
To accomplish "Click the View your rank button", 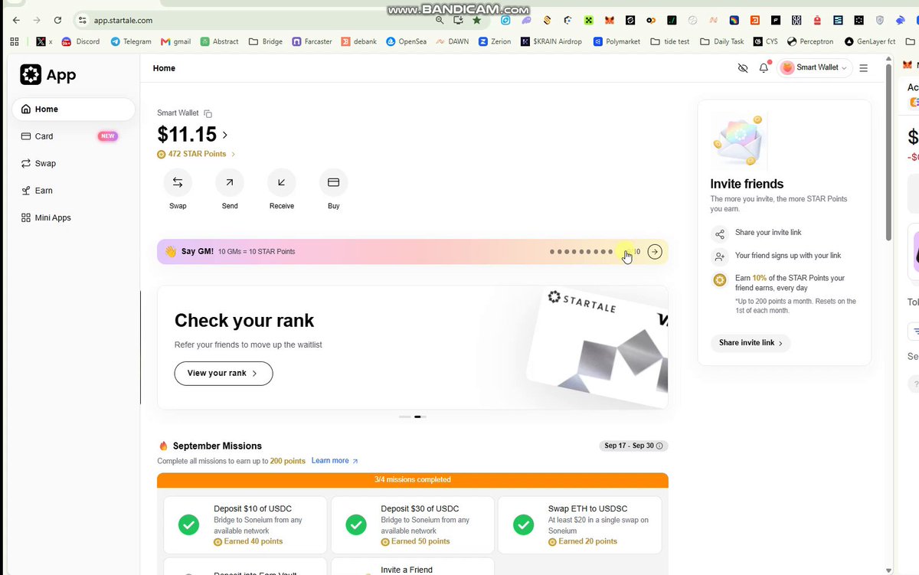I will (x=224, y=373).
